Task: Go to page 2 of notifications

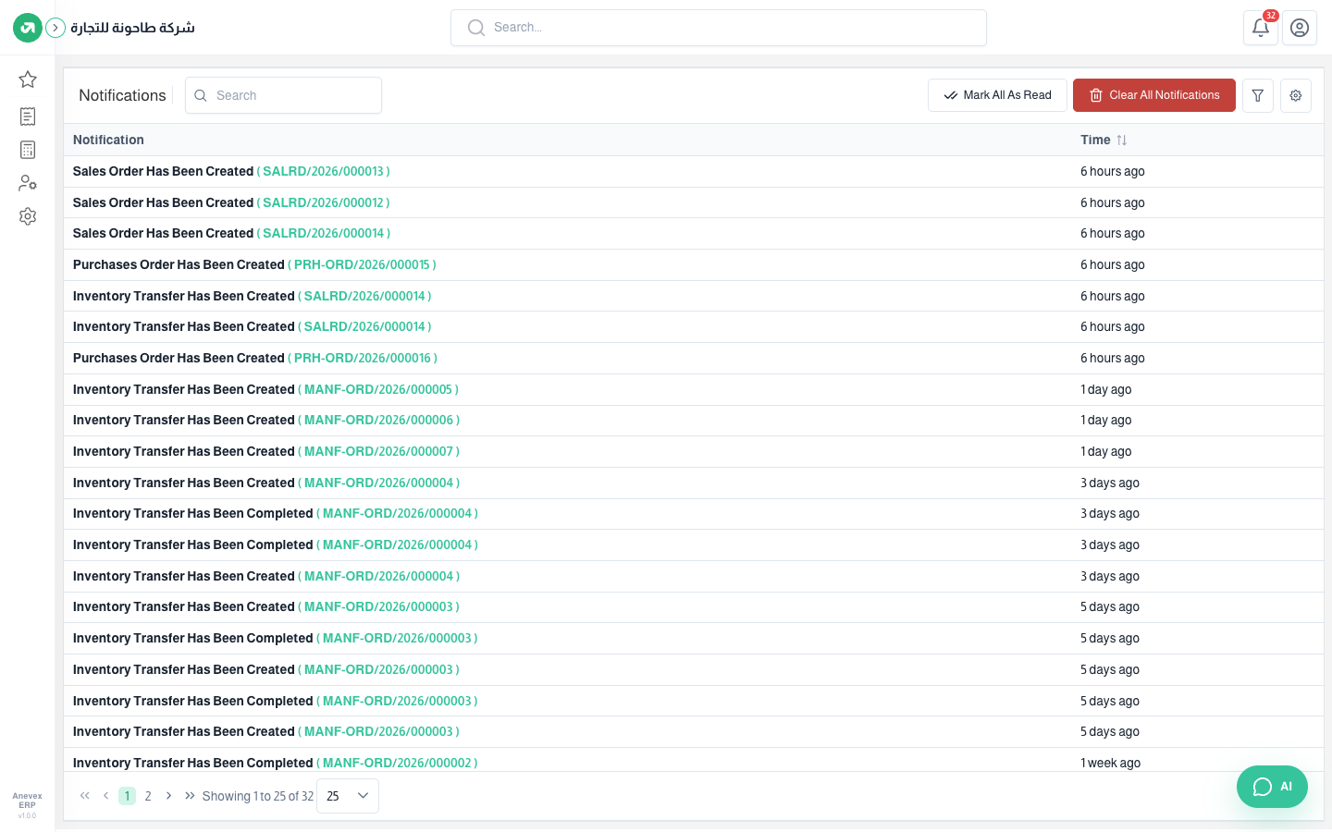Action: (148, 796)
